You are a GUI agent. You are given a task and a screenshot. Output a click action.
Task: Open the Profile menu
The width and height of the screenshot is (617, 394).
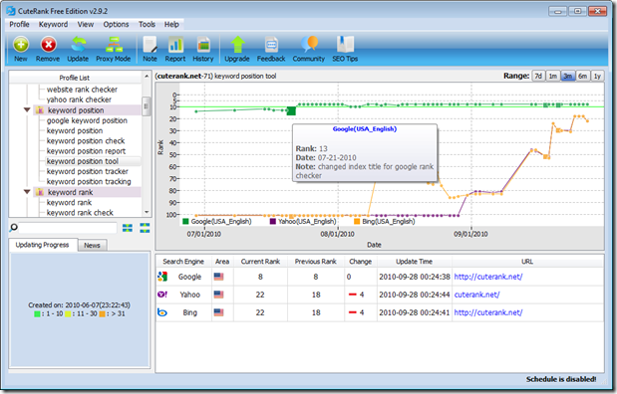[x=19, y=24]
